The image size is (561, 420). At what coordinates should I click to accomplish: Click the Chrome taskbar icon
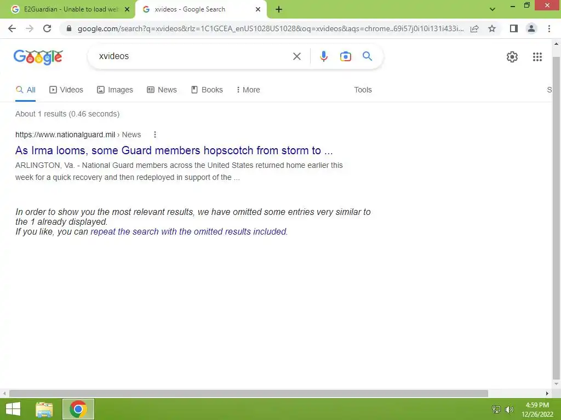tap(78, 409)
